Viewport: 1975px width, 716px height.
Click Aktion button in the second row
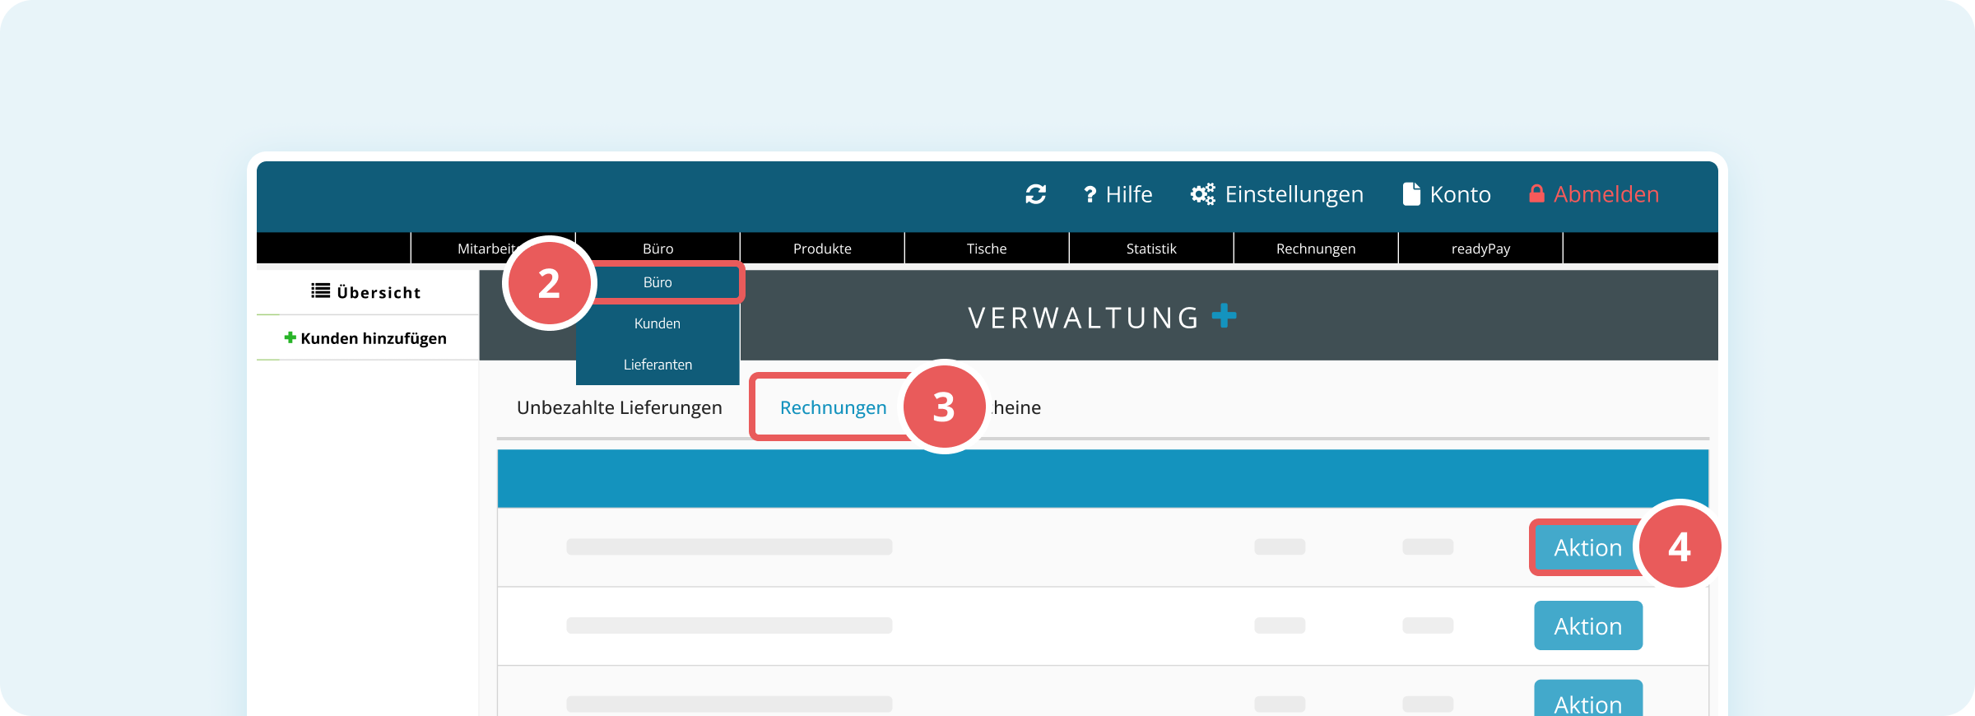coord(1588,625)
